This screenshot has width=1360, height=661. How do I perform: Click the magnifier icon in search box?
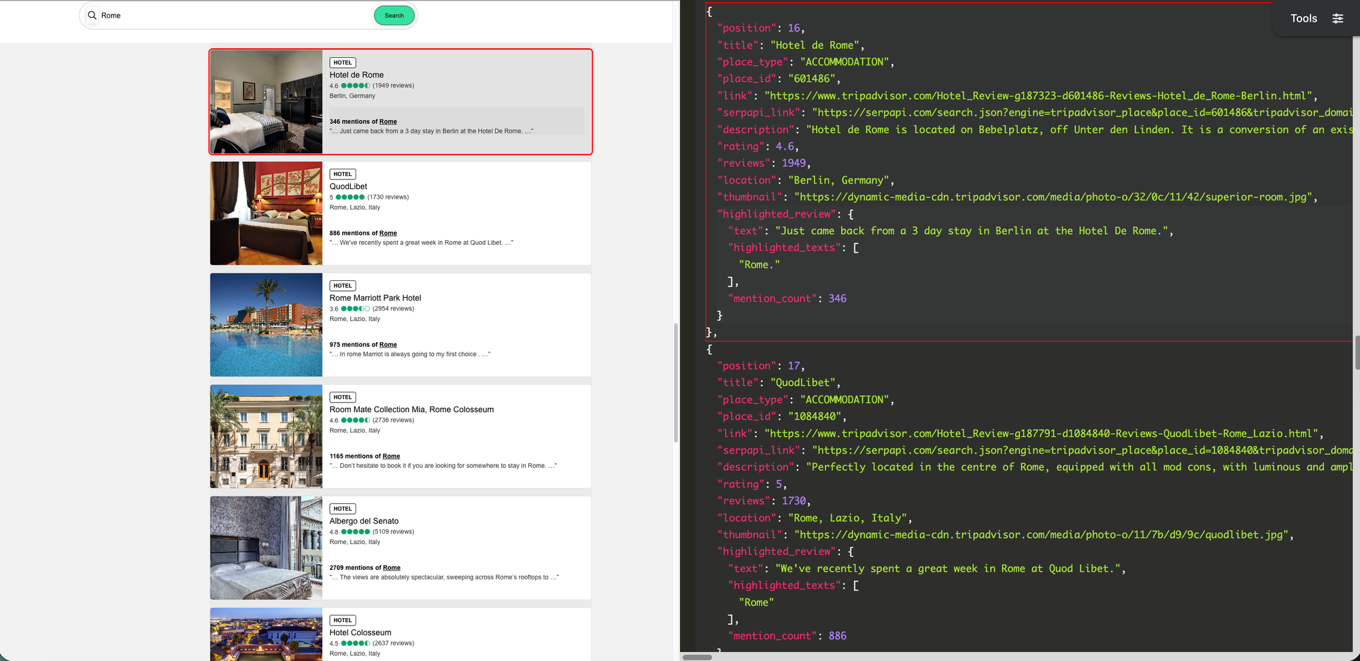[x=92, y=15]
